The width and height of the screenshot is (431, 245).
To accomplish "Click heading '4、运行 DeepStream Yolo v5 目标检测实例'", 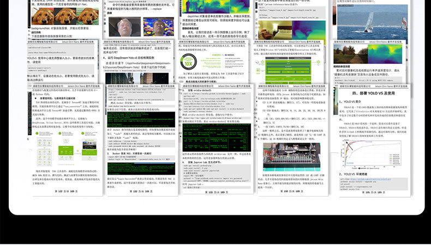I will 129,58.
